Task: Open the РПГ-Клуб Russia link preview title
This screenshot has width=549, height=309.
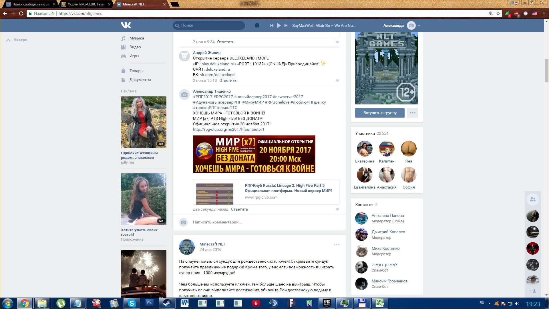Action: coord(288,188)
